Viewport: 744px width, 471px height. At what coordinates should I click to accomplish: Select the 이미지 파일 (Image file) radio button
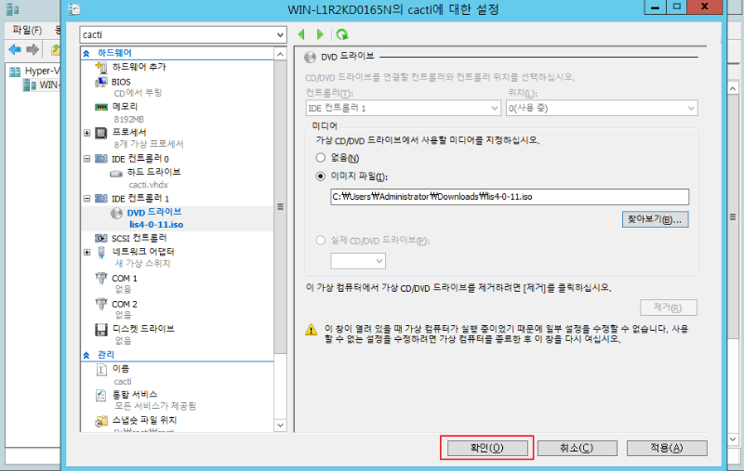(x=321, y=177)
